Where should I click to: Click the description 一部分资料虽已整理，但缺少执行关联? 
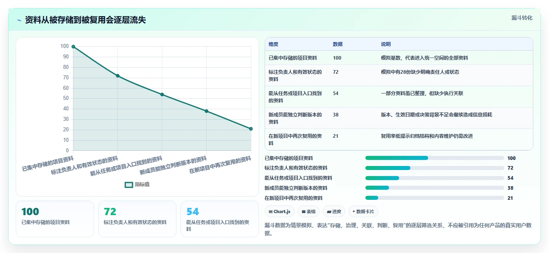pyautogui.click(x=422, y=93)
